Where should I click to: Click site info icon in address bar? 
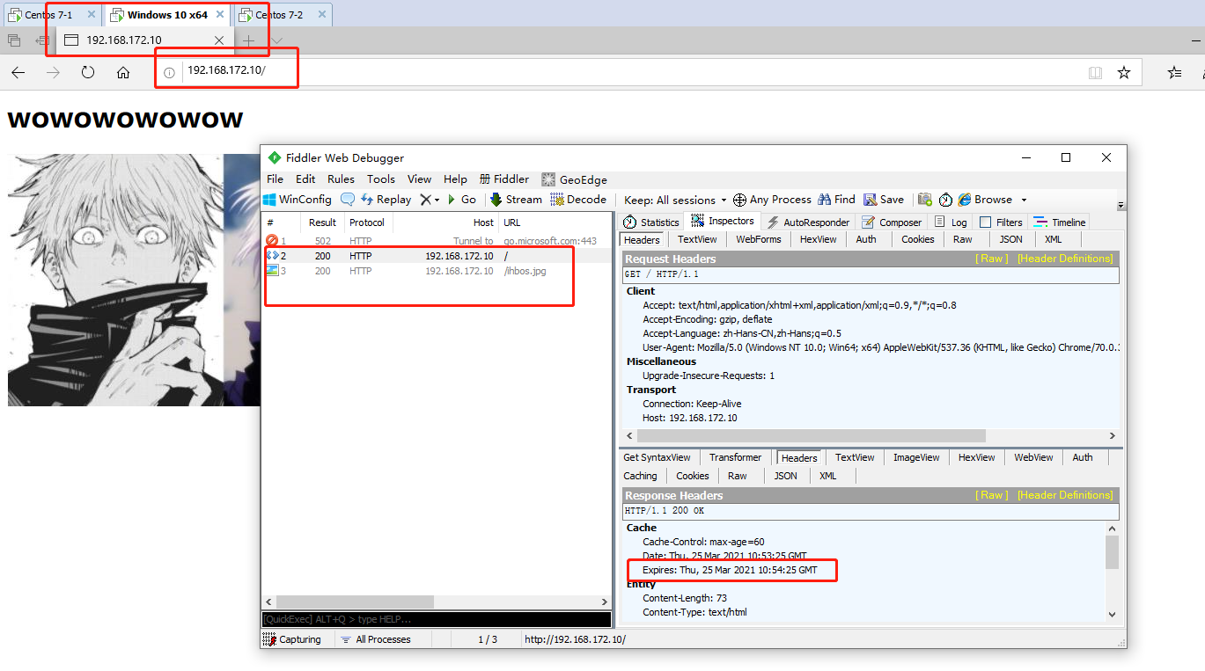(x=169, y=73)
